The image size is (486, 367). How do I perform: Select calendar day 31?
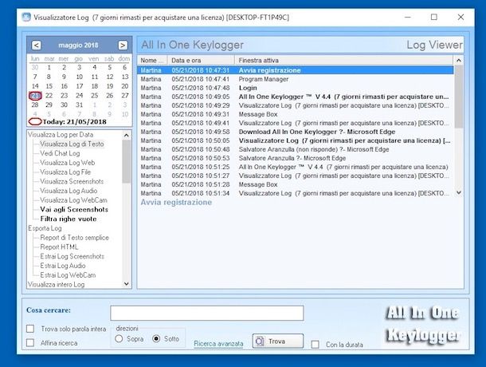[80, 105]
